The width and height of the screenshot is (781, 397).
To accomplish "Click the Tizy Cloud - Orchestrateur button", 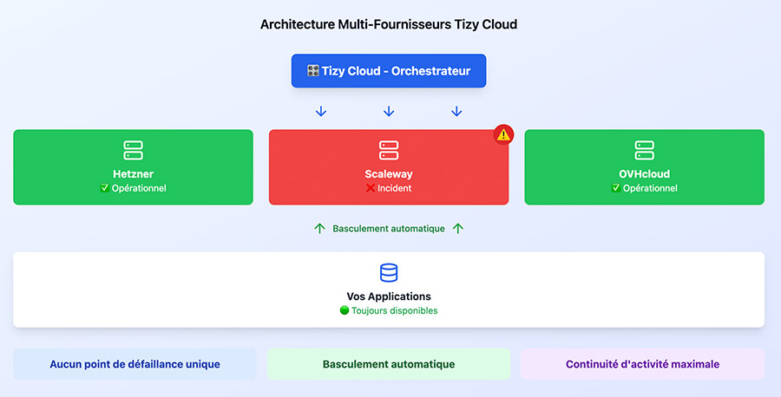I will point(389,70).
